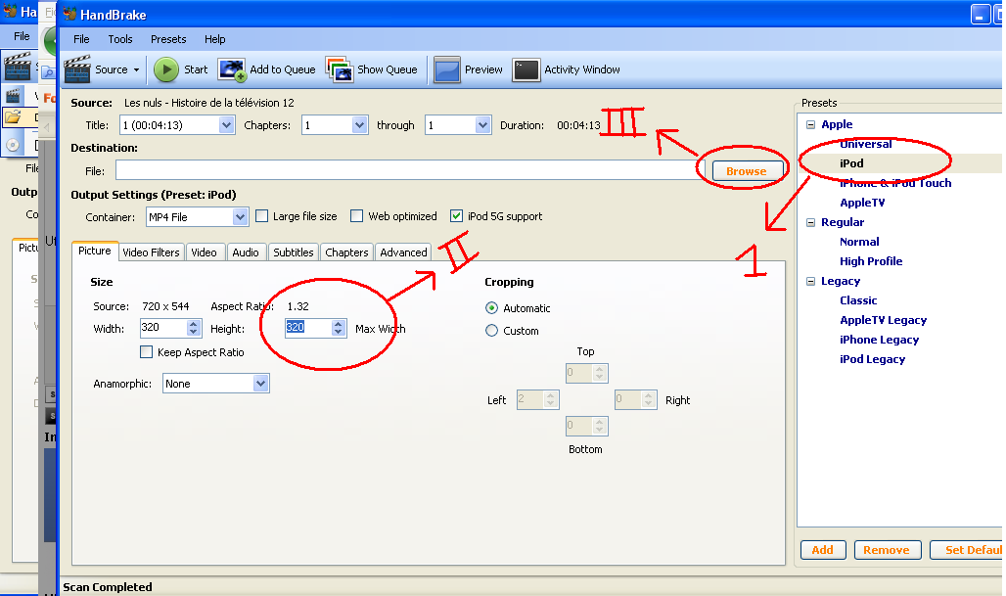This screenshot has width=1006, height=596.
Task: Click the green Start play icon
Action: (166, 69)
